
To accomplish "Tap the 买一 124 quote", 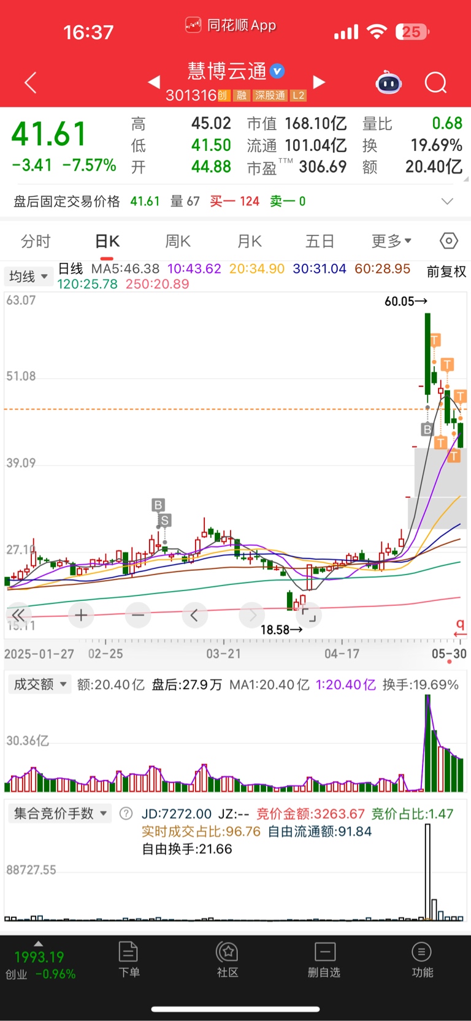I will (234, 201).
